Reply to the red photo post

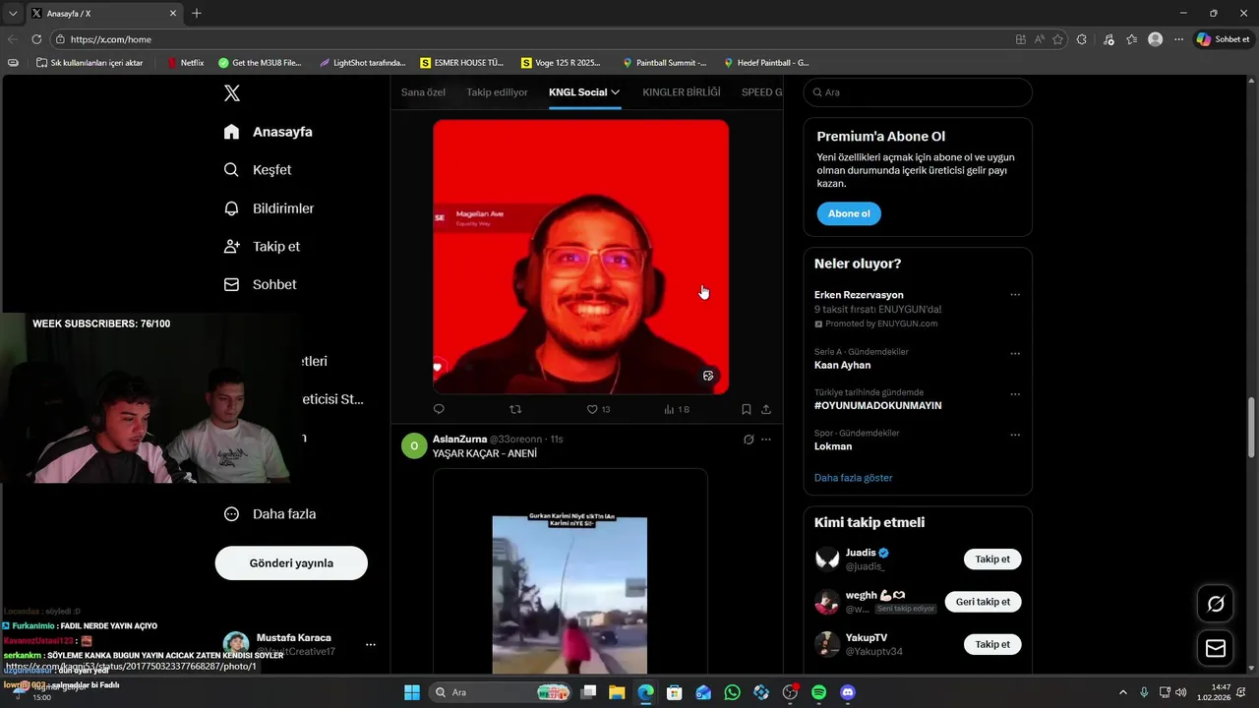click(439, 409)
